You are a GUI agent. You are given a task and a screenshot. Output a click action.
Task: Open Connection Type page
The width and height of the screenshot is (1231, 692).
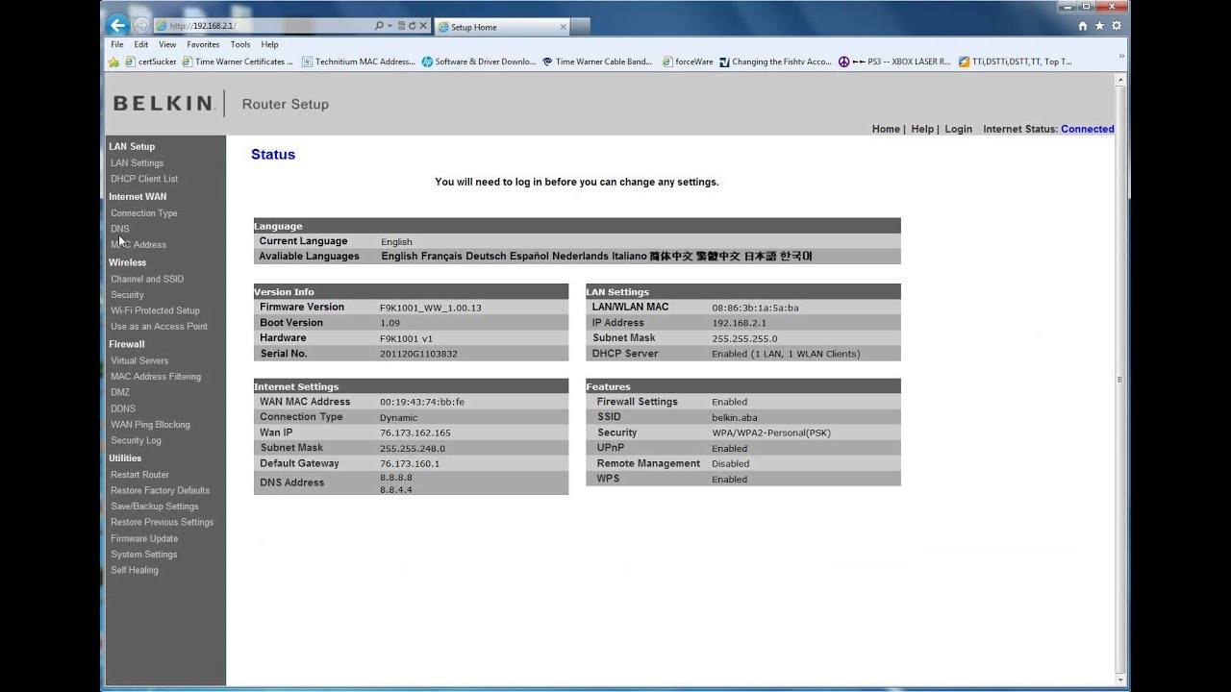coord(144,213)
